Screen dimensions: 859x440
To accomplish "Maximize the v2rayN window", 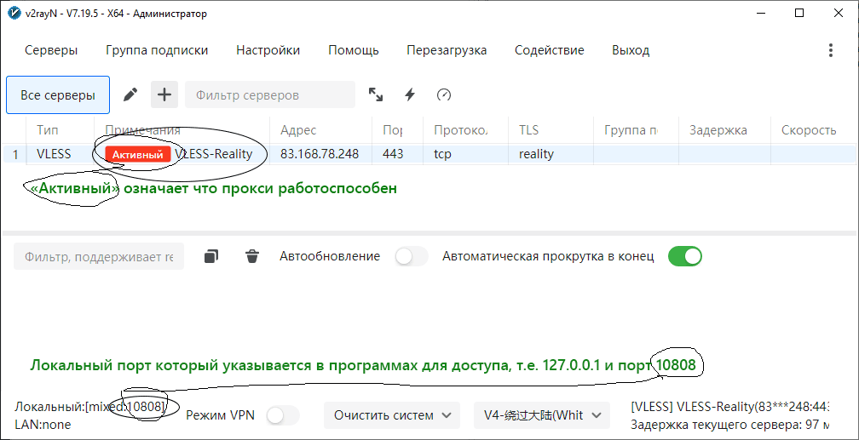I will click(x=799, y=13).
